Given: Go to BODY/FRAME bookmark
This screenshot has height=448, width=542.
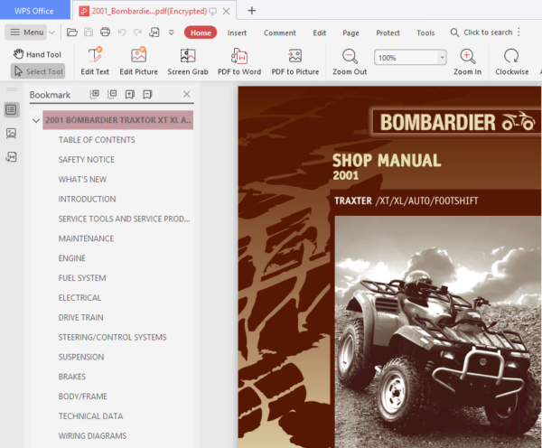Looking at the screenshot, I should pyautogui.click(x=83, y=396).
